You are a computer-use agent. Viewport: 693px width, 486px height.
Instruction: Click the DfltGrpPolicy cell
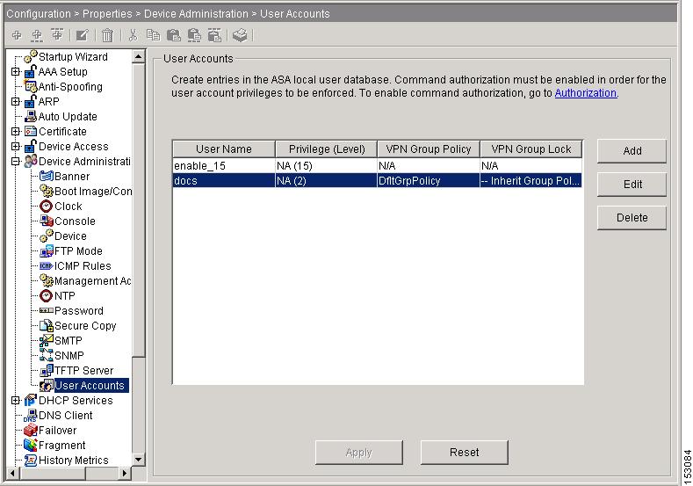pos(428,180)
